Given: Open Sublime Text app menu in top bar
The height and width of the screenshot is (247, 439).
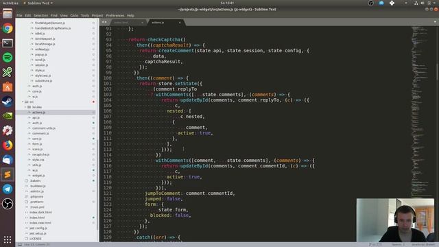Looking at the screenshot, I should (x=38, y=3).
